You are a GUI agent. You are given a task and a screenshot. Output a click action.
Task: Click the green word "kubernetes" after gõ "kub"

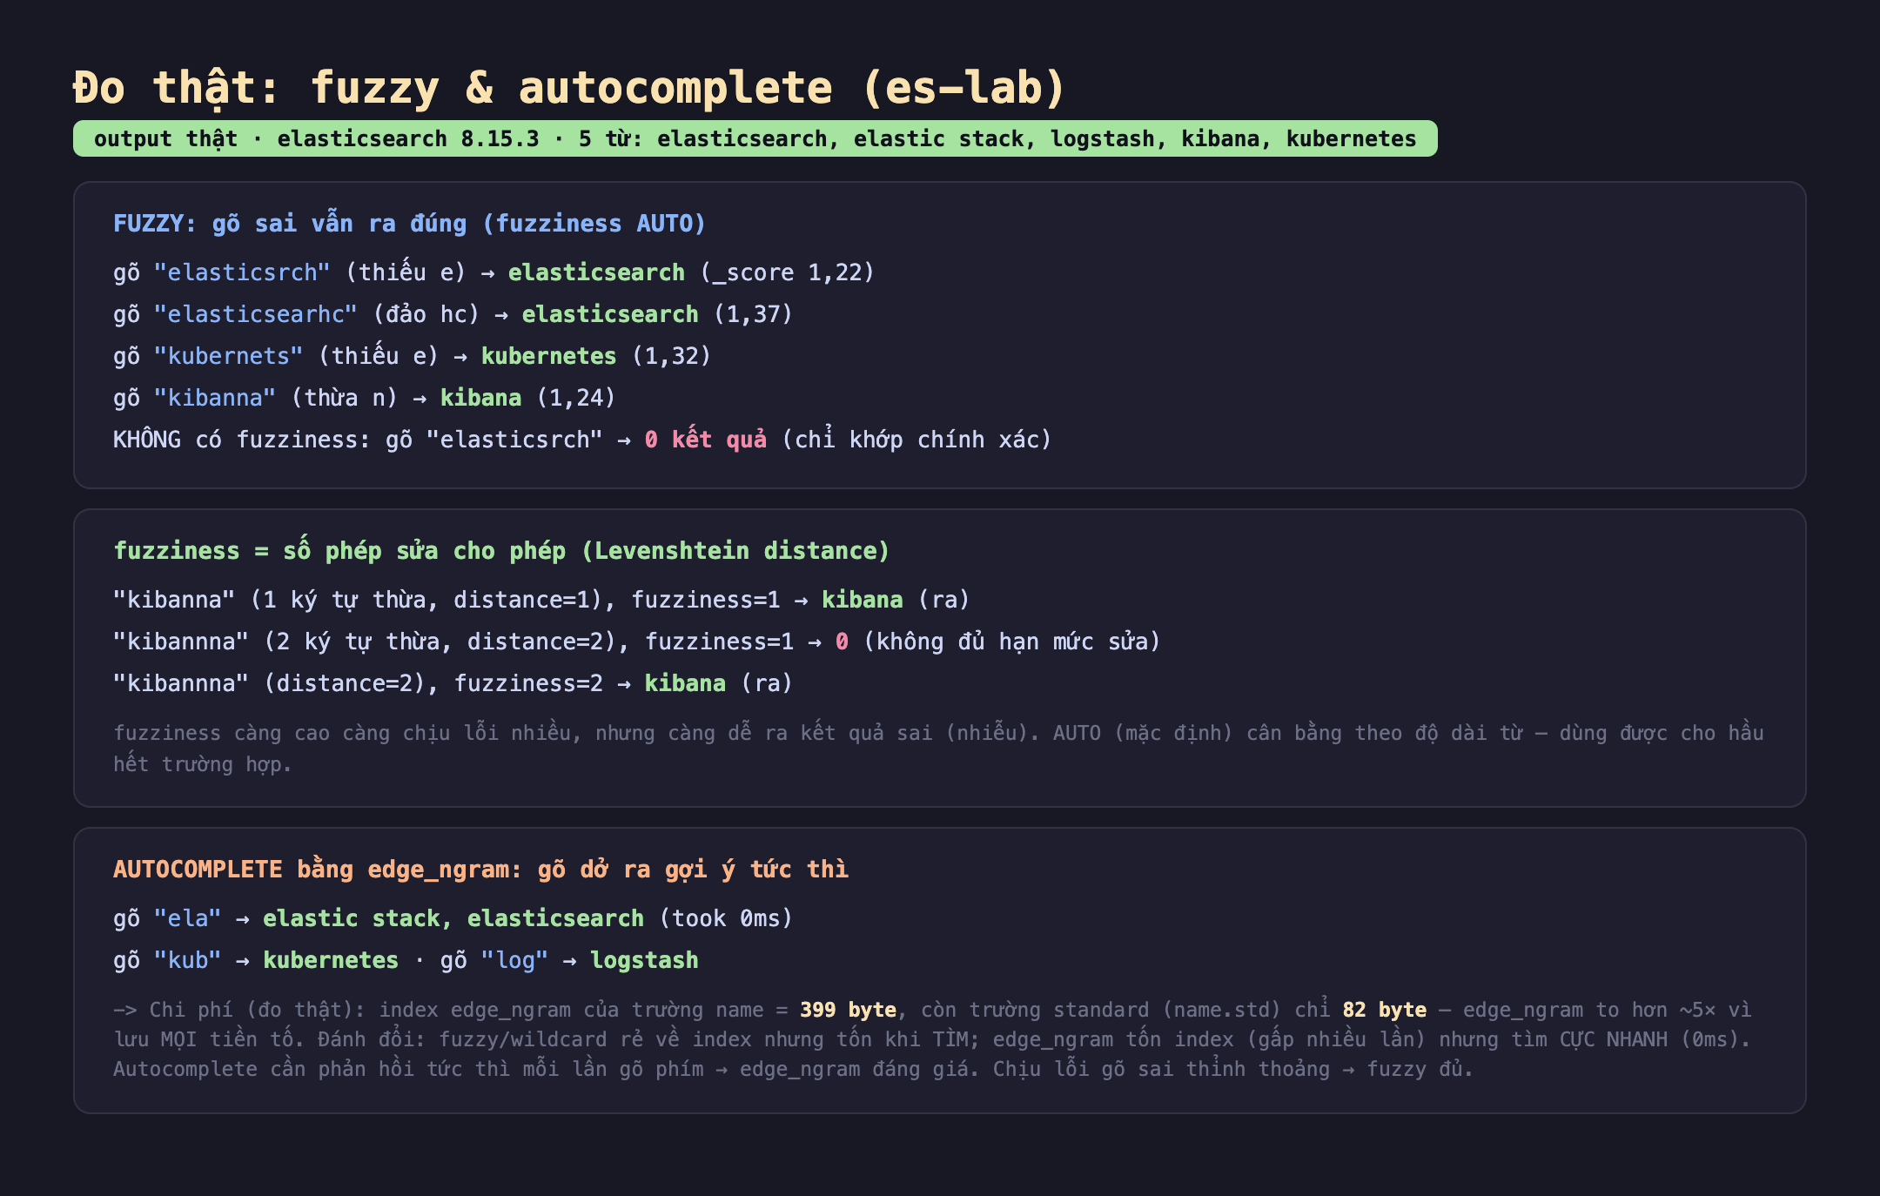(331, 960)
